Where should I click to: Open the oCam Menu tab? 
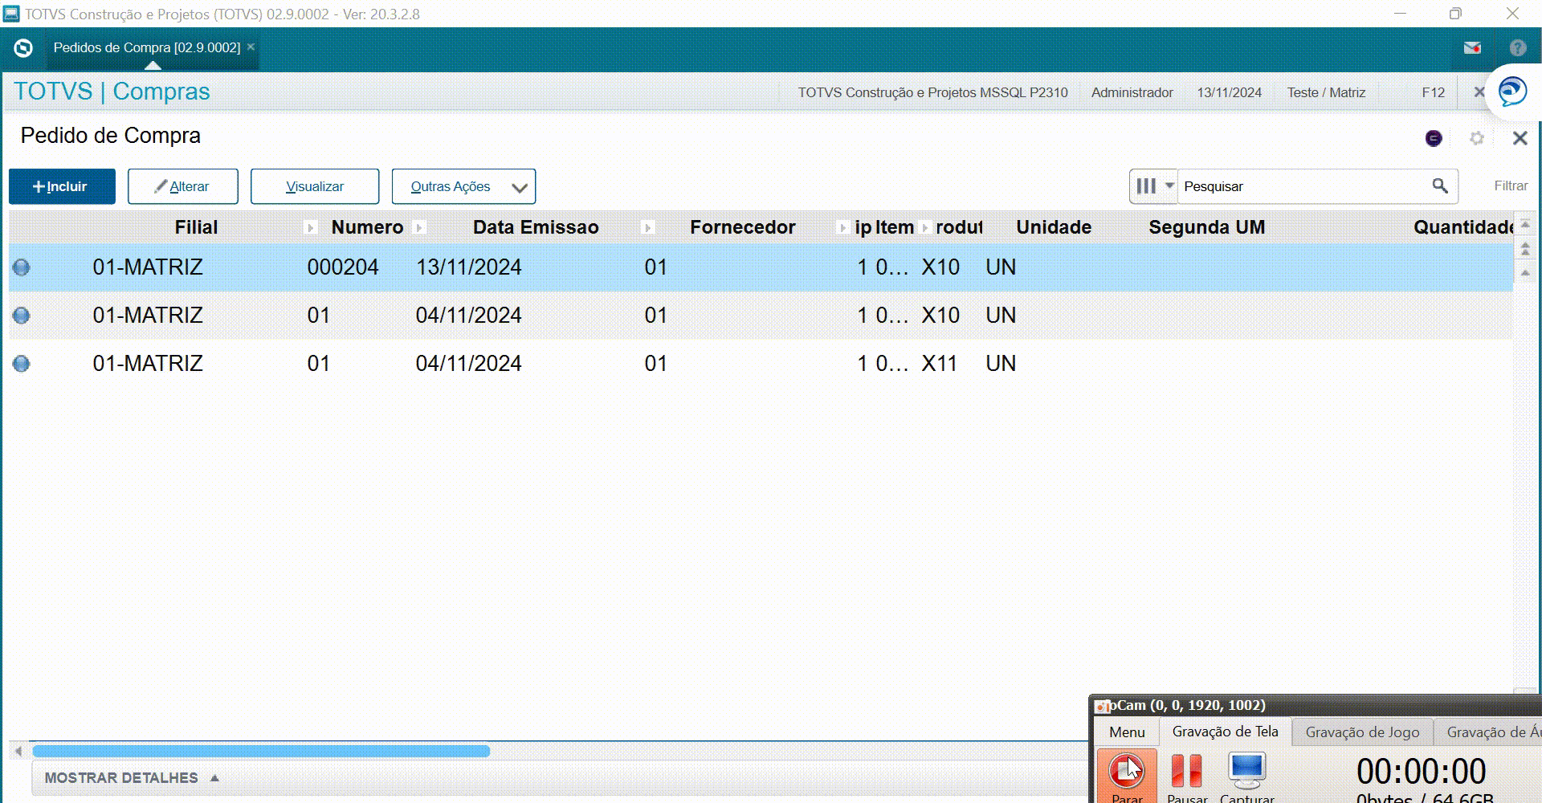(1127, 732)
